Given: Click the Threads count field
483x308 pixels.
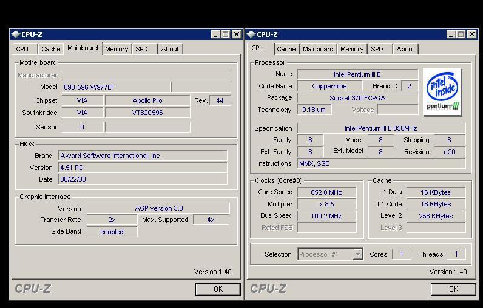Looking at the screenshot, I should 456,254.
